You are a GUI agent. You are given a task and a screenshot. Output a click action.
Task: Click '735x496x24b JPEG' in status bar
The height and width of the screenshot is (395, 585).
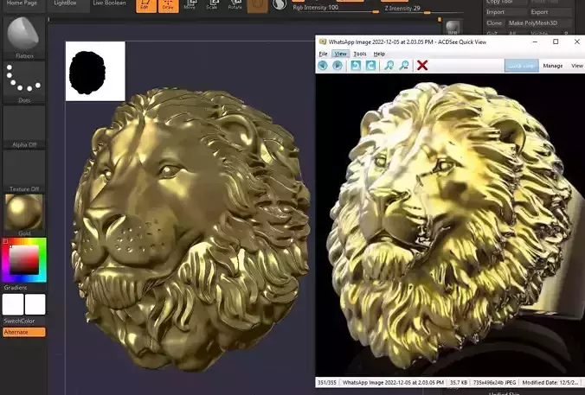(x=494, y=382)
